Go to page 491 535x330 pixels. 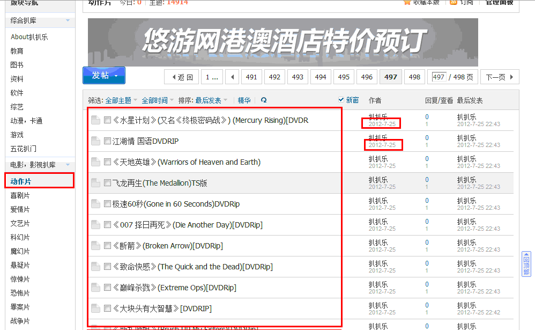pos(251,77)
